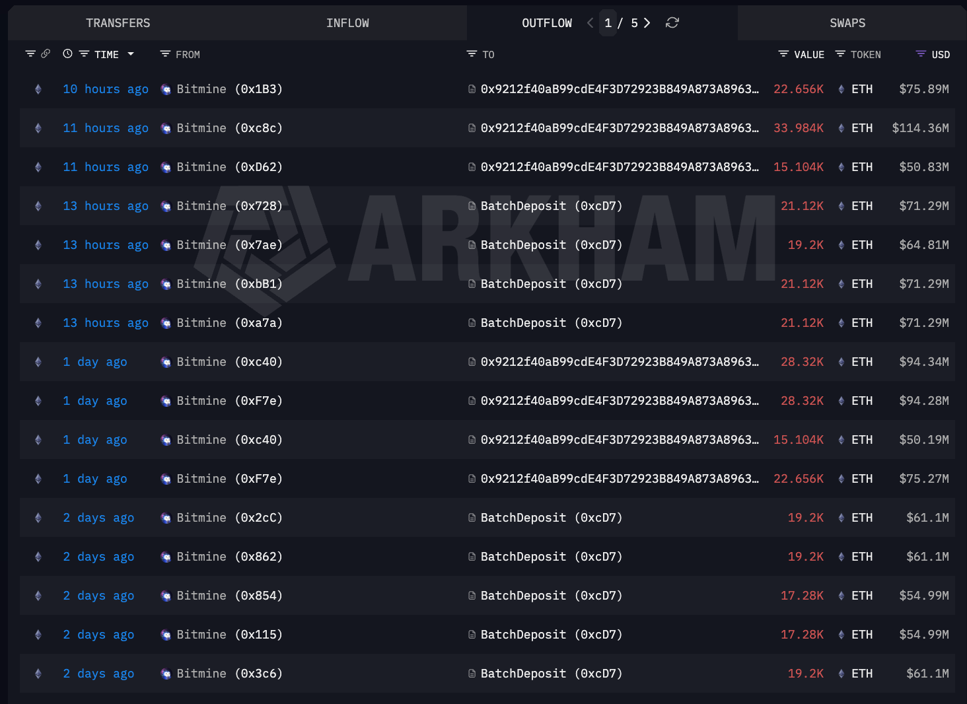Click the $75.27M USD value
The height and width of the screenshot is (704, 967).
tap(924, 479)
